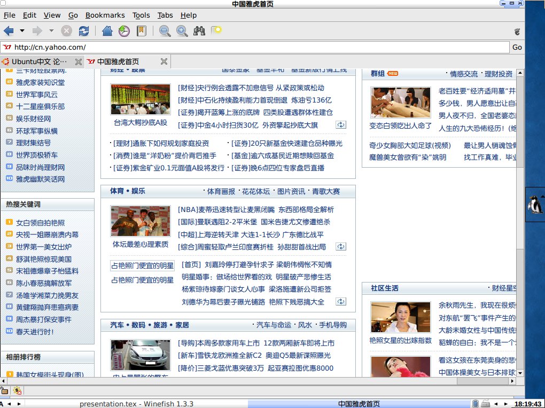Open the silver car thumbnail

pyautogui.click(x=141, y=355)
